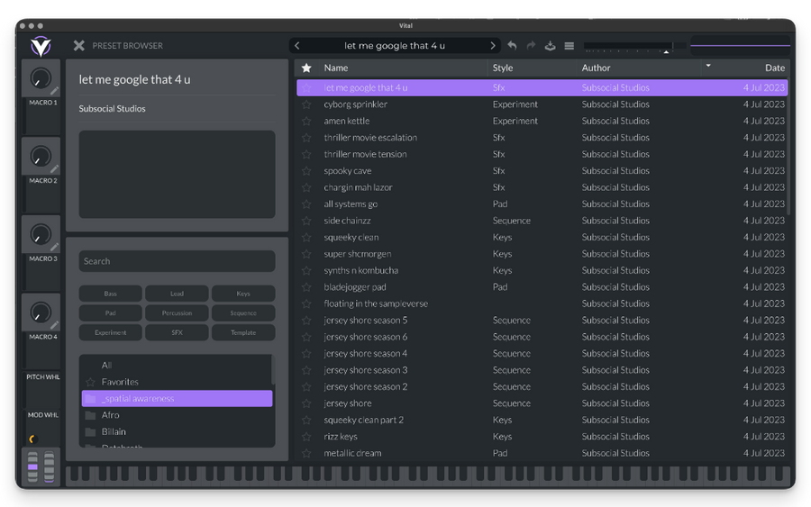Click the Macro 4 knob
Screen dimensions: 811x507
(x=41, y=312)
